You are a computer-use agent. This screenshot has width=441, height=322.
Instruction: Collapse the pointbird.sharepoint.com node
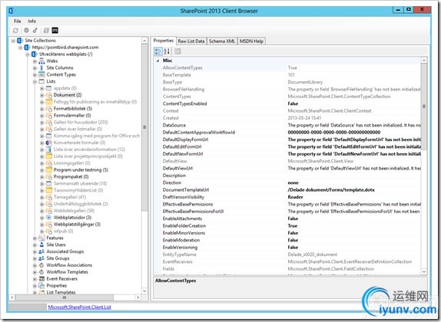tap(20, 48)
